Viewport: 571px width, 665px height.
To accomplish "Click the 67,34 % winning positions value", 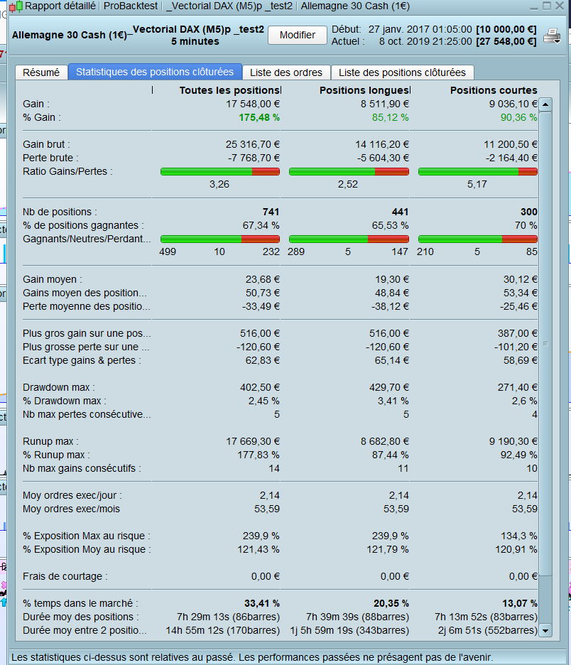I will 261,226.
